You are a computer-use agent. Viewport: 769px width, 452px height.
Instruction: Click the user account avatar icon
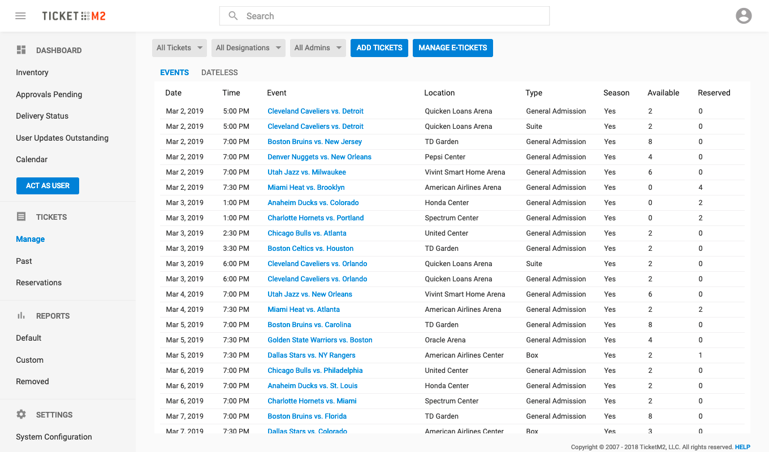[x=744, y=16]
